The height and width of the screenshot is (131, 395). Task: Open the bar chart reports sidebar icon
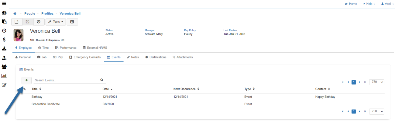(4, 76)
